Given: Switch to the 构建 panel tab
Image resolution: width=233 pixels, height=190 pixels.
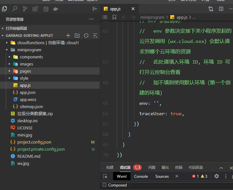Looking at the screenshot, I should [x=110, y=167].
